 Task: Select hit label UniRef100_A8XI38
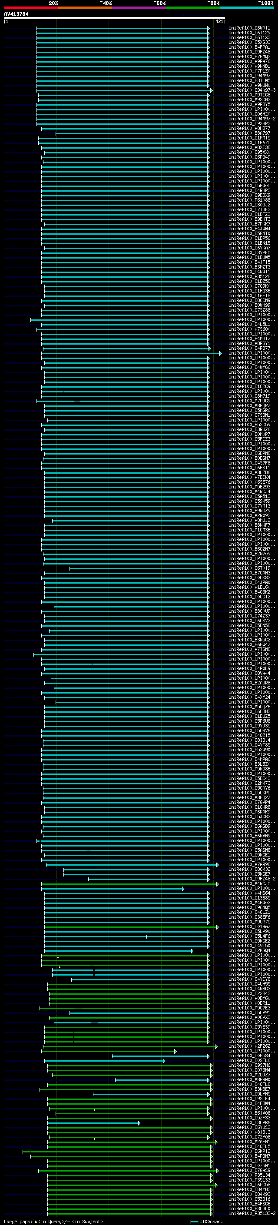pos(249,147)
